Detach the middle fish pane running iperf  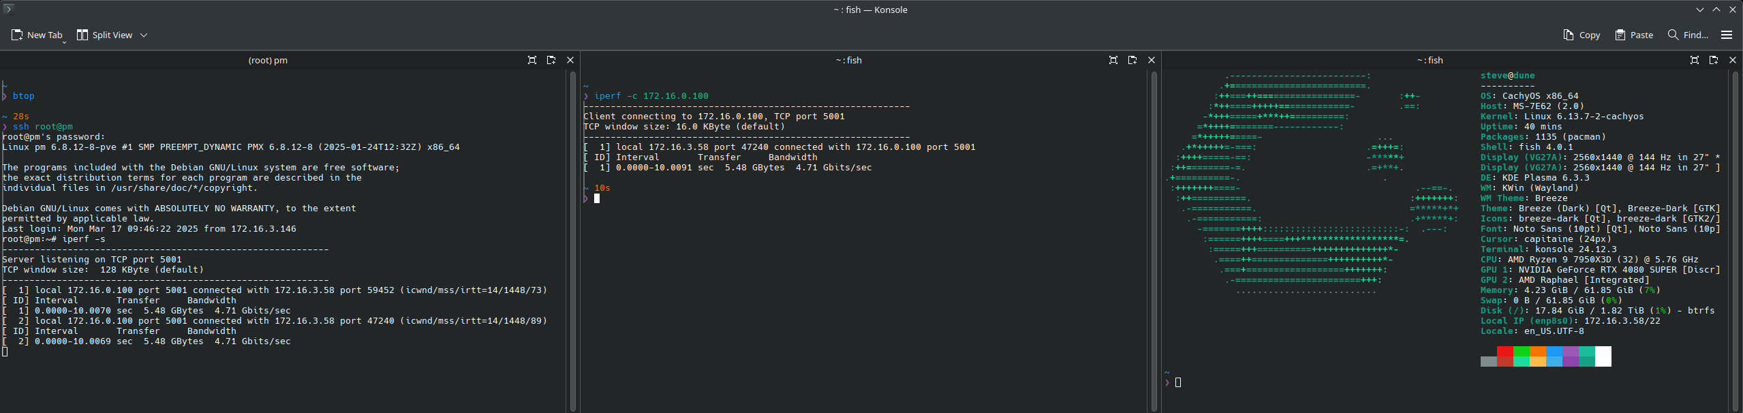[x=1132, y=60]
